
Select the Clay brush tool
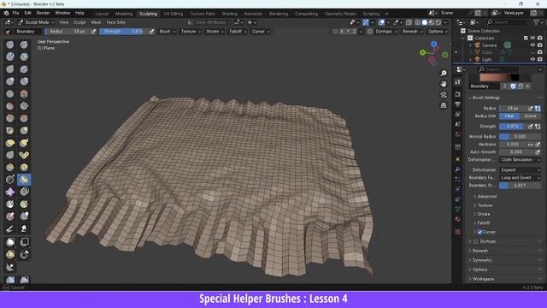9,56
